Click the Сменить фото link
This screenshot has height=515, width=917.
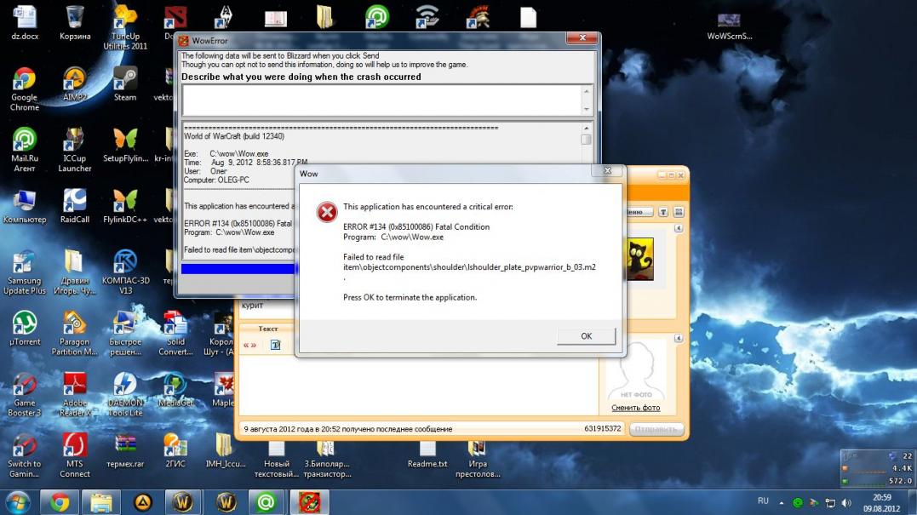[635, 408]
